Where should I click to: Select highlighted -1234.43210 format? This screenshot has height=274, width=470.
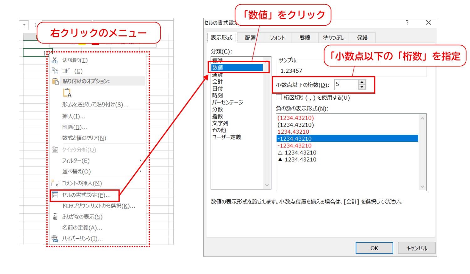[347, 138]
